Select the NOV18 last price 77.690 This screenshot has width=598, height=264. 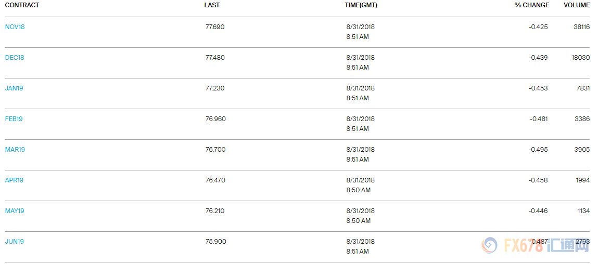(215, 27)
